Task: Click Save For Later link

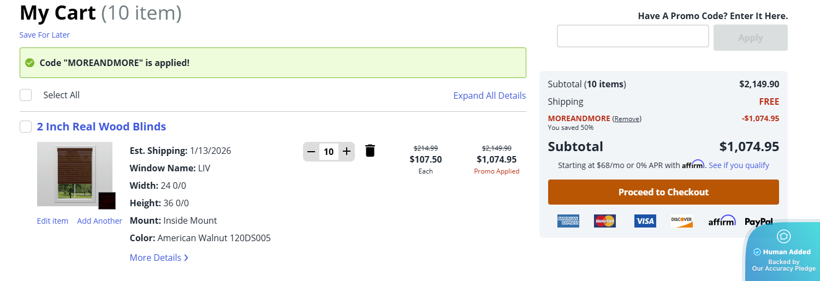Action: 45,35
